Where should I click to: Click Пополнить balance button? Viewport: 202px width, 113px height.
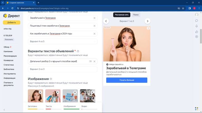9,40
